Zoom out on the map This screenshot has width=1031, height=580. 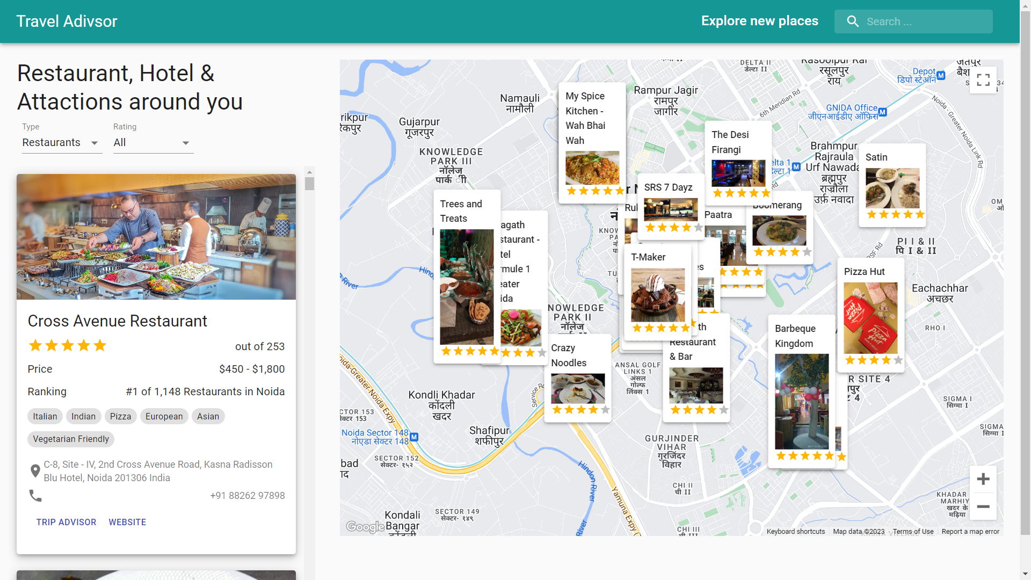tap(983, 506)
